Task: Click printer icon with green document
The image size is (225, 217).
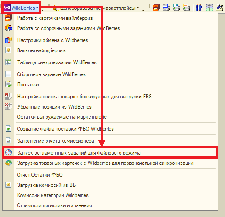Action: 177,8
